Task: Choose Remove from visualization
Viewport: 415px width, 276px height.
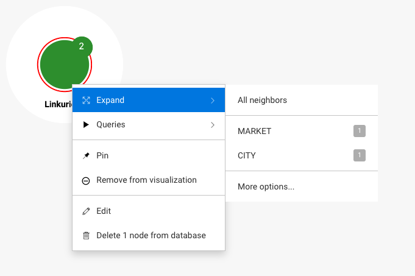Action: pyautogui.click(x=146, y=180)
